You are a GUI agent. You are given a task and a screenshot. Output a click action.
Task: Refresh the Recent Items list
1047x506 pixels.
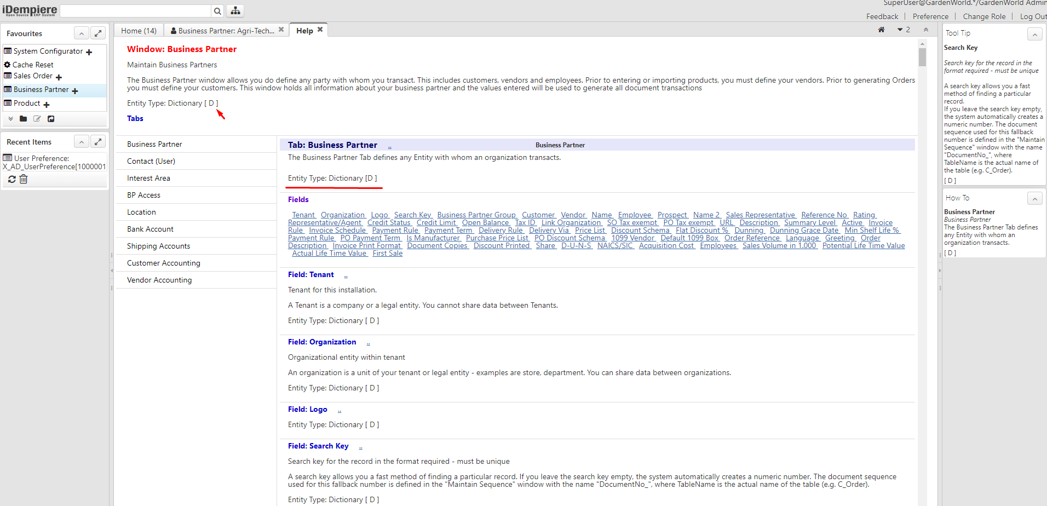click(x=11, y=179)
